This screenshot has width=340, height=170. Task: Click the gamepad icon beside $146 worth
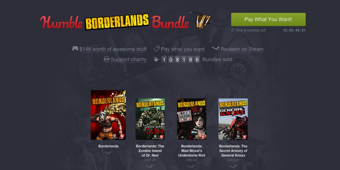75,49
